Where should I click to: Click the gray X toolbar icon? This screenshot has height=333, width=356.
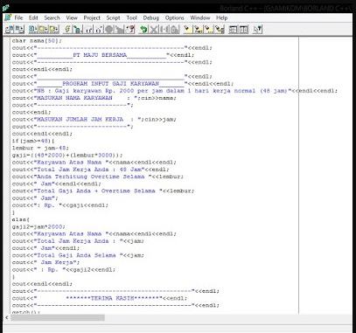tap(154, 29)
